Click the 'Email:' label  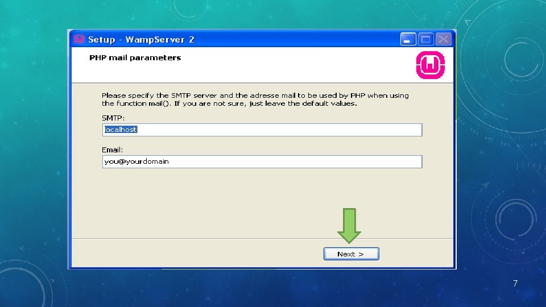point(112,150)
